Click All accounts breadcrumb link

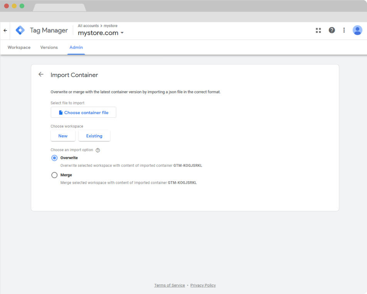[x=88, y=26]
